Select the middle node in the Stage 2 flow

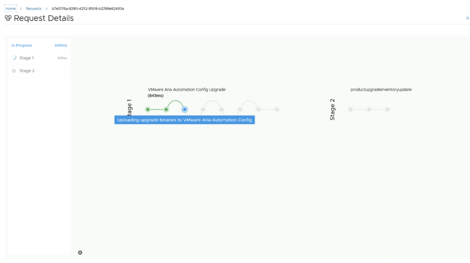[x=369, y=109]
